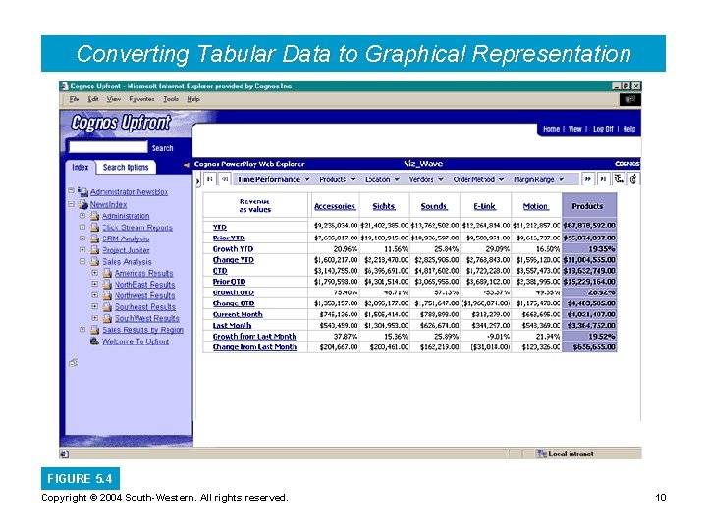This screenshot has height=530, width=707.
Task: Click the folder icon beside CRM Analysis
Action: point(94,238)
